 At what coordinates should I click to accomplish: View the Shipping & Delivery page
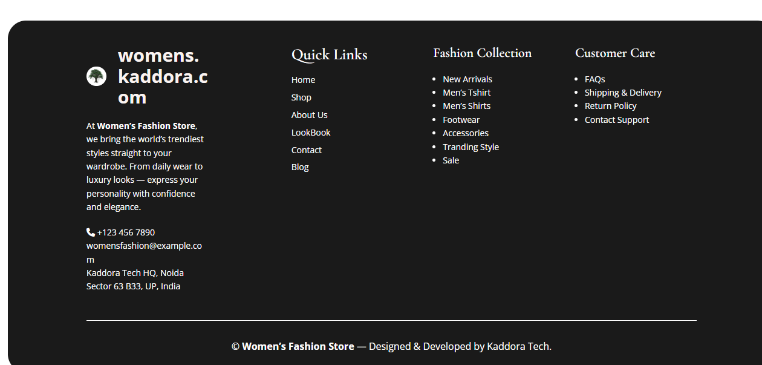[623, 93]
